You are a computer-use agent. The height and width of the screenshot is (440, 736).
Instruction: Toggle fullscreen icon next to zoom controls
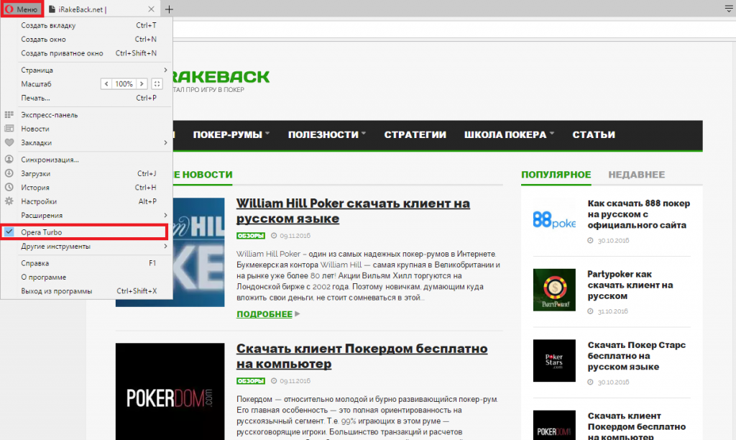(x=157, y=84)
